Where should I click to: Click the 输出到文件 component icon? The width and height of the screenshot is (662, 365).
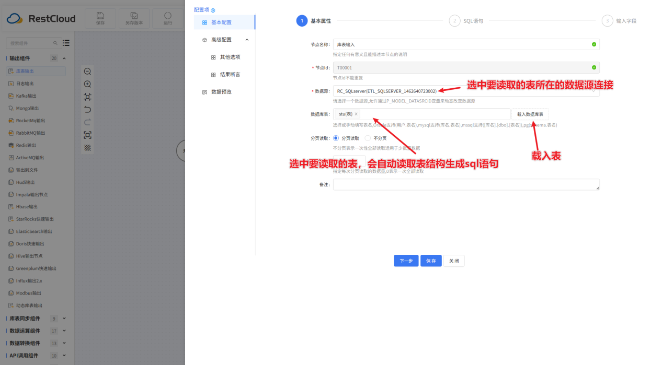point(11,170)
